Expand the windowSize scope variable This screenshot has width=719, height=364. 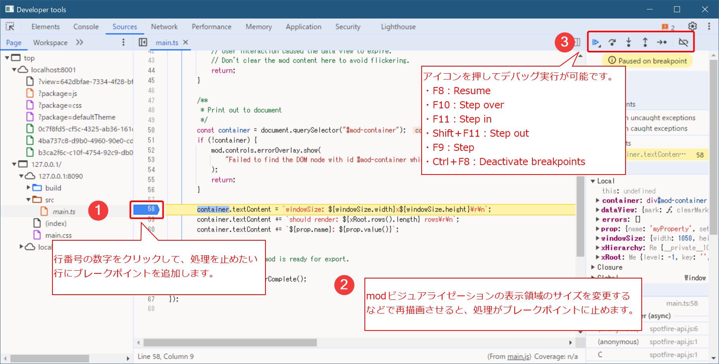click(x=598, y=238)
